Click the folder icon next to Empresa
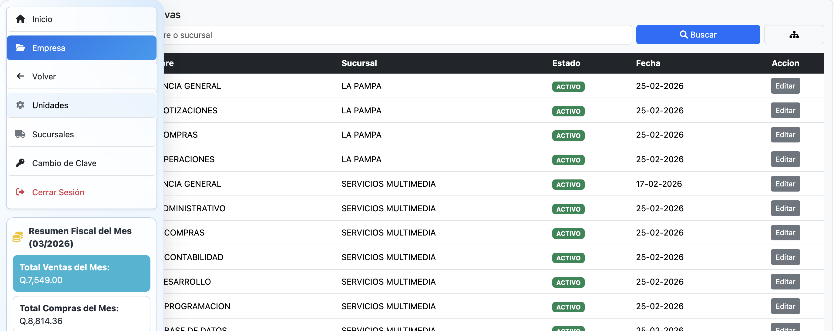Viewport: 834px width, 331px height. point(20,48)
